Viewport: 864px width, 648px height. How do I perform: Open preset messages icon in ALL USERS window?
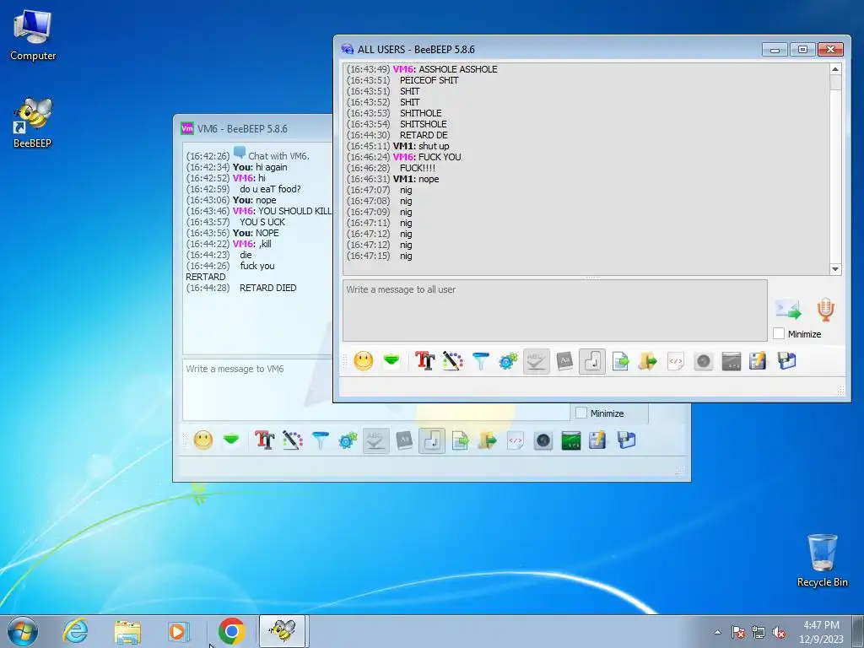pos(391,361)
